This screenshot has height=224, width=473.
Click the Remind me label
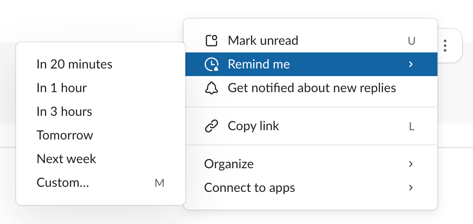point(259,64)
